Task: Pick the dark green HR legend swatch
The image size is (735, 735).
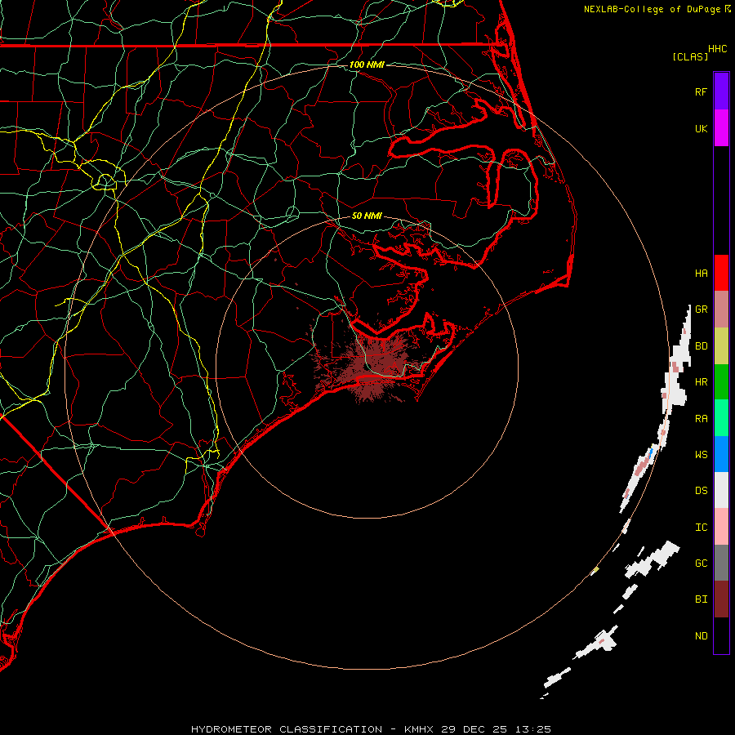Action: [721, 381]
